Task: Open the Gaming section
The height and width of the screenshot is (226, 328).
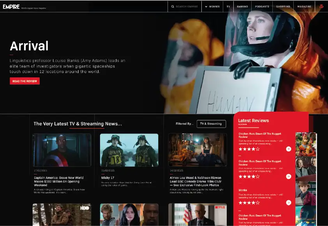Action: point(242,7)
